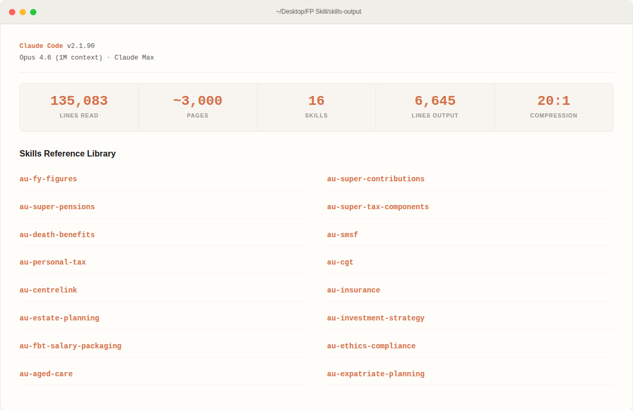The image size is (633, 410).
Task: Click the au-investment-strategy link
Action: (376, 318)
